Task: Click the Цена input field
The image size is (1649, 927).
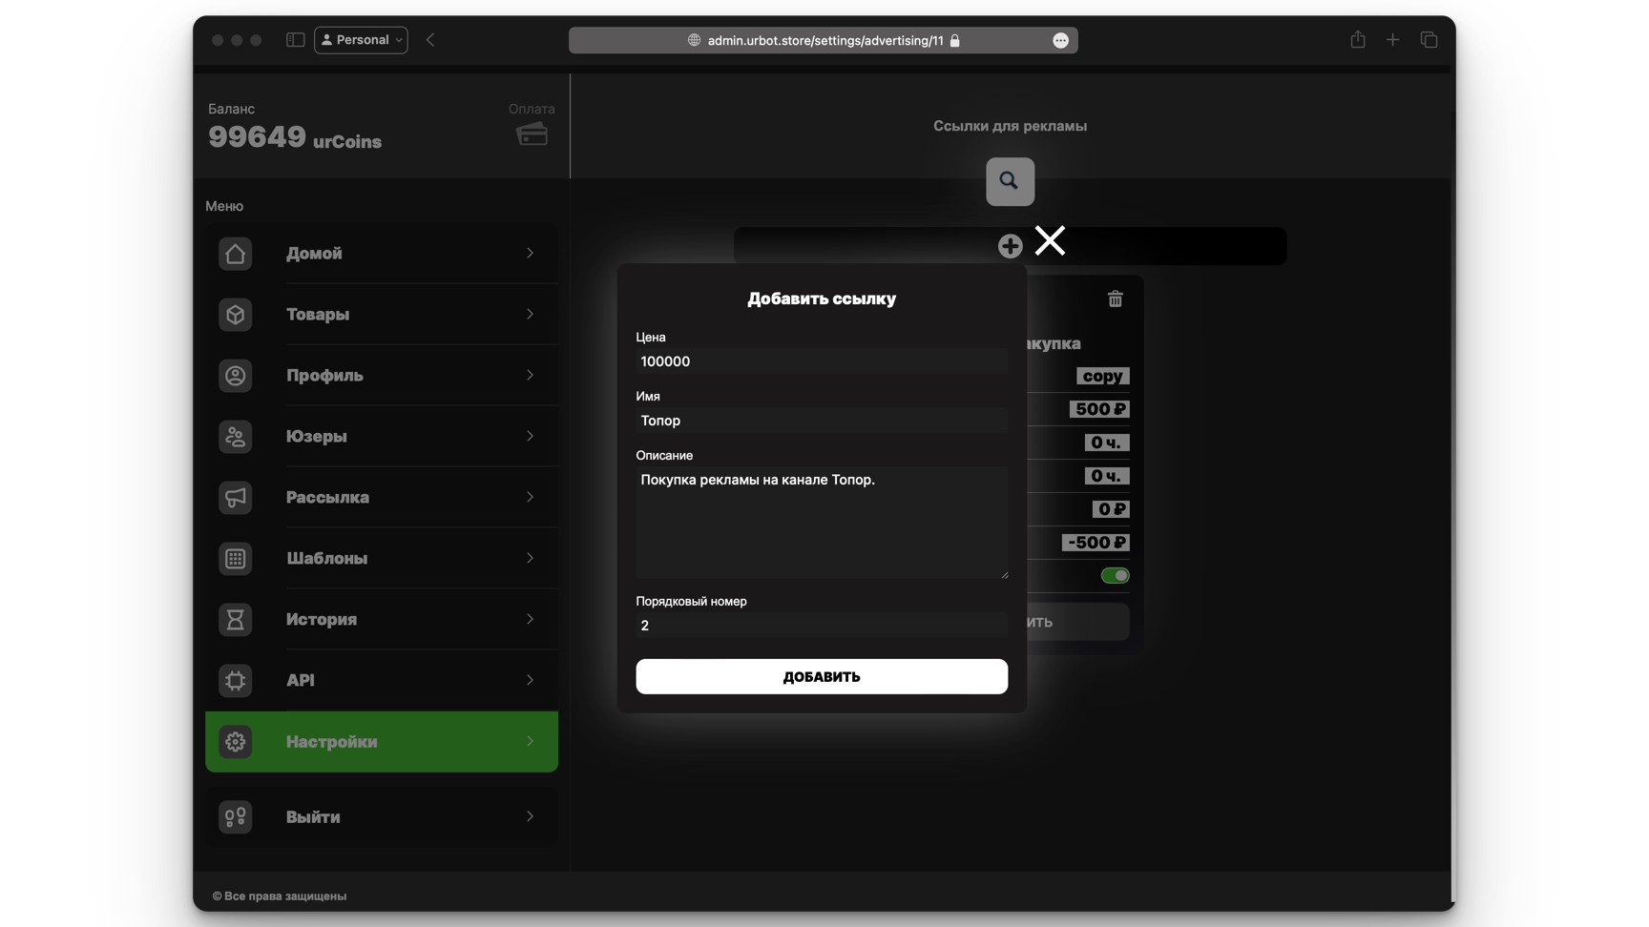Action: [x=821, y=361]
